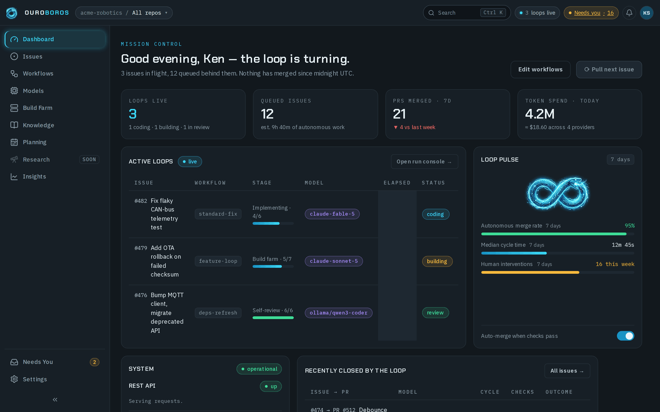Click the Issues sidebar icon
The image size is (660, 412).
pos(14,56)
